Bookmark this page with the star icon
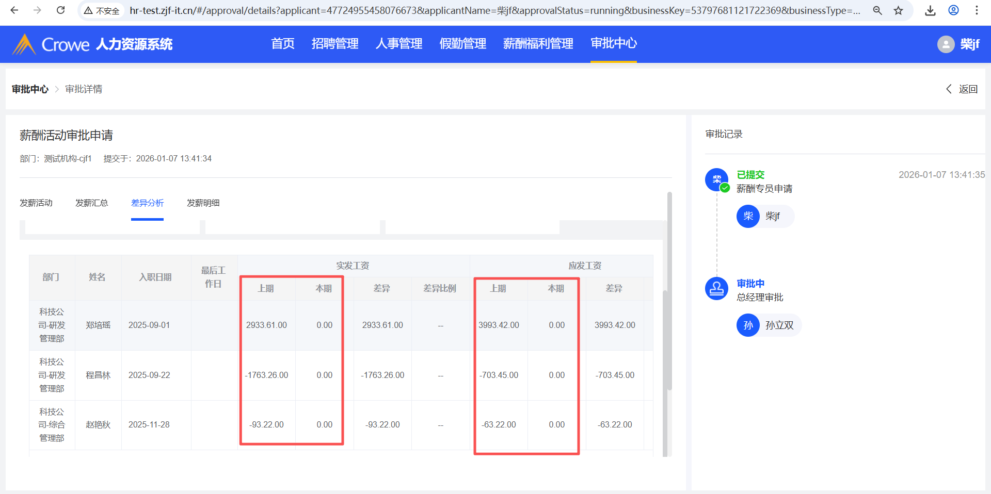The height and width of the screenshot is (494, 991). click(x=899, y=10)
